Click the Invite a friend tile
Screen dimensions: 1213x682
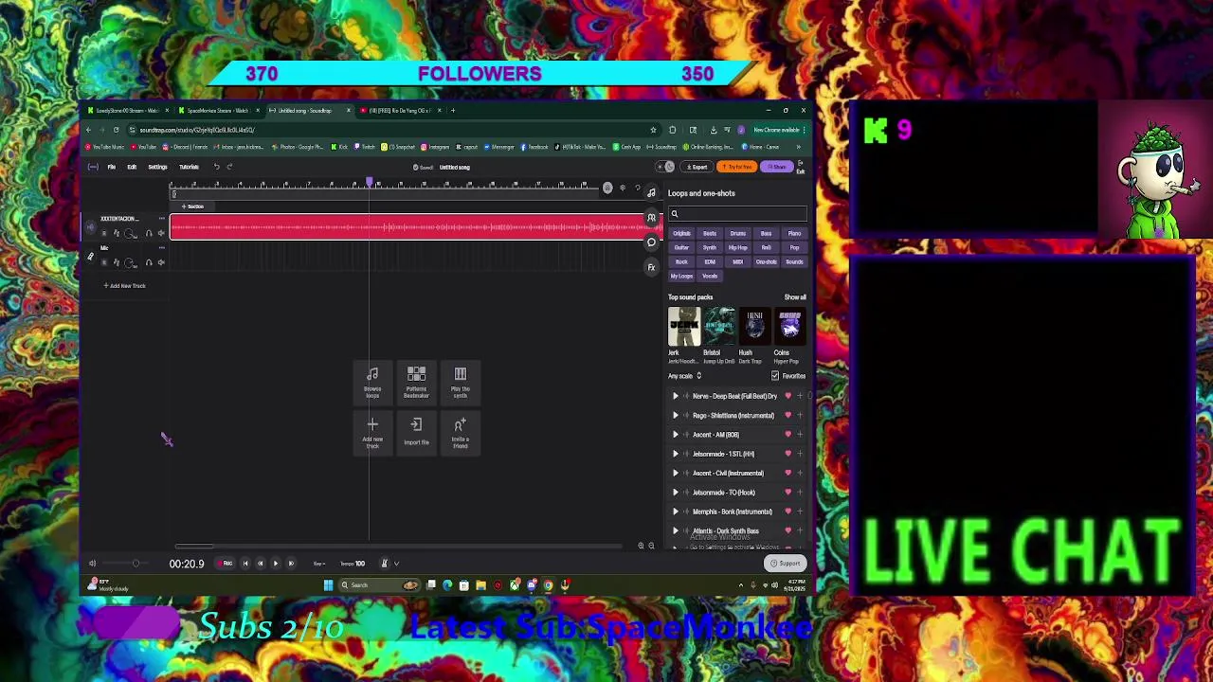[x=460, y=434]
